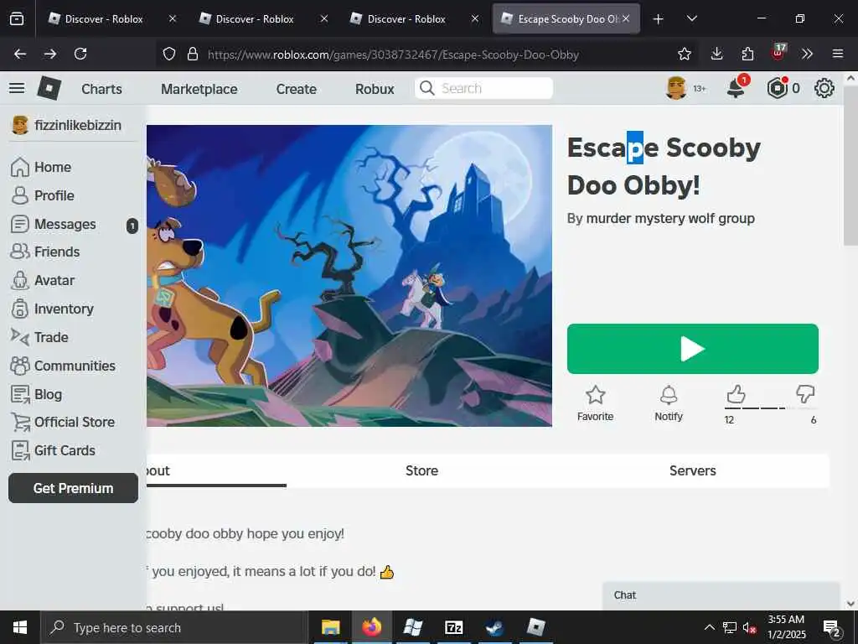Image resolution: width=858 pixels, height=644 pixels.
Task: Click the fizzinlikebizzin username link
Action: [78, 126]
